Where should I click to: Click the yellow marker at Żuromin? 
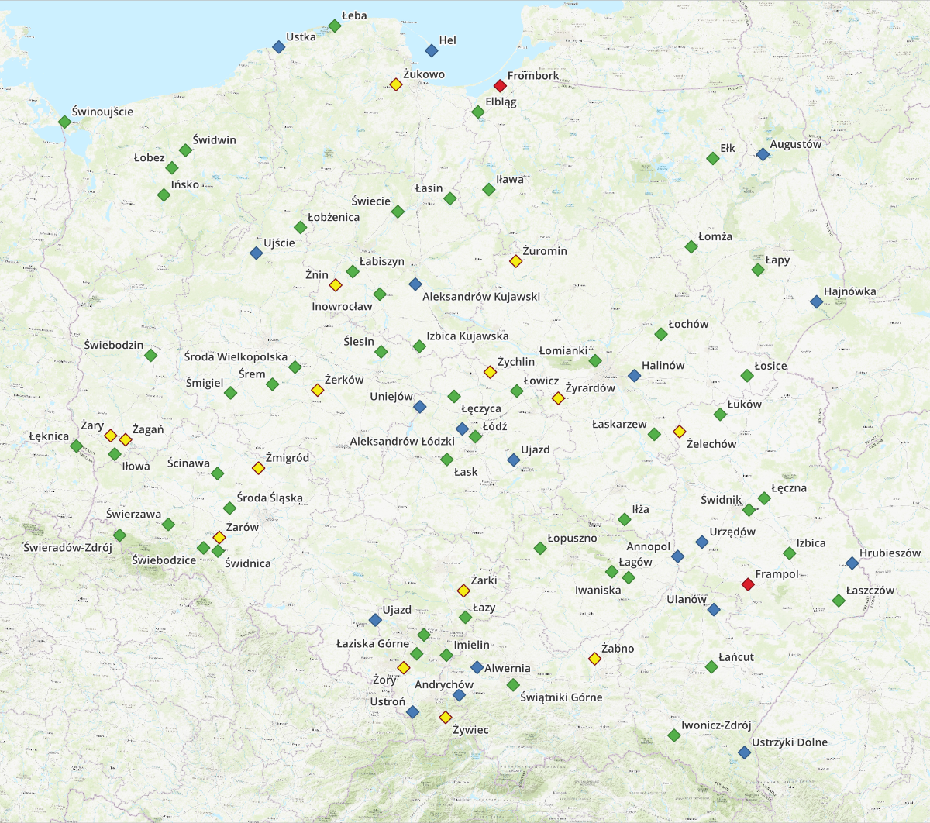click(516, 261)
